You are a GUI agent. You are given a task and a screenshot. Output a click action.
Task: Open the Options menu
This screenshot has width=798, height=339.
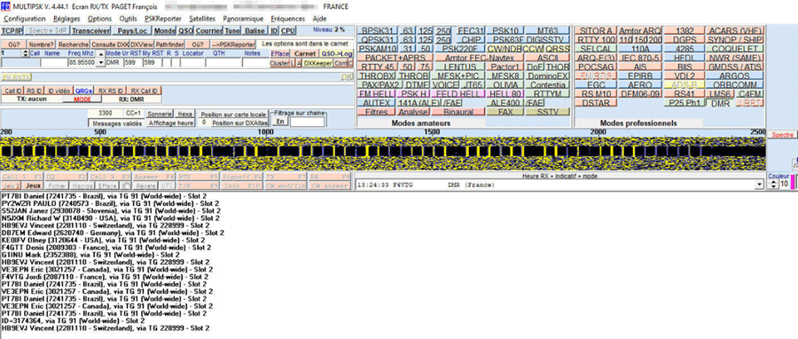point(99,19)
